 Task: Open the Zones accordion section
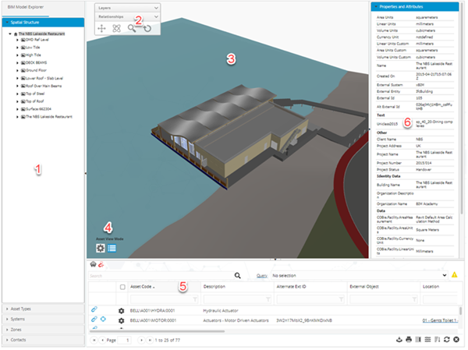(x=42, y=330)
